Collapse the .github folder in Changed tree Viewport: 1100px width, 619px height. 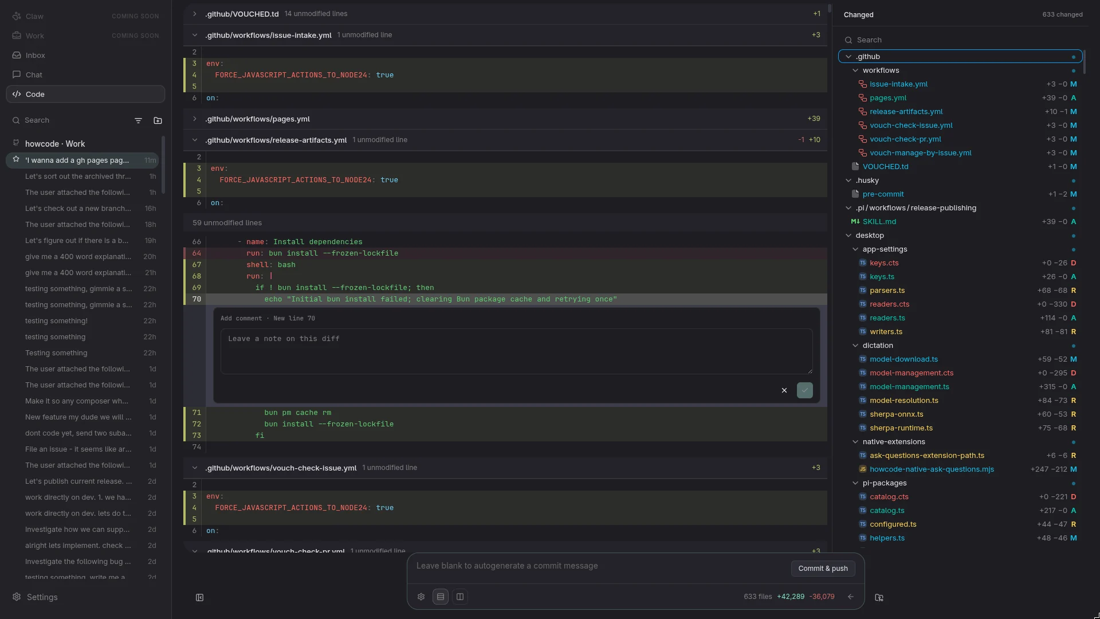tap(848, 57)
